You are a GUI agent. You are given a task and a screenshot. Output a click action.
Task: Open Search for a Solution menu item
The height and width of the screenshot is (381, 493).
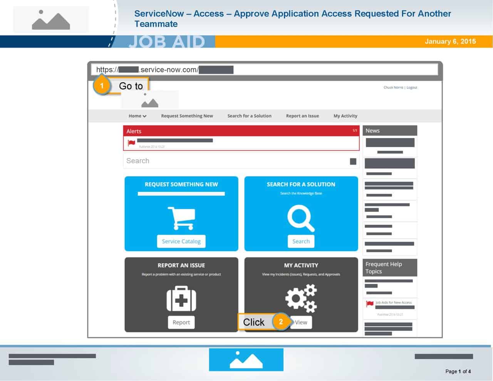coord(249,116)
